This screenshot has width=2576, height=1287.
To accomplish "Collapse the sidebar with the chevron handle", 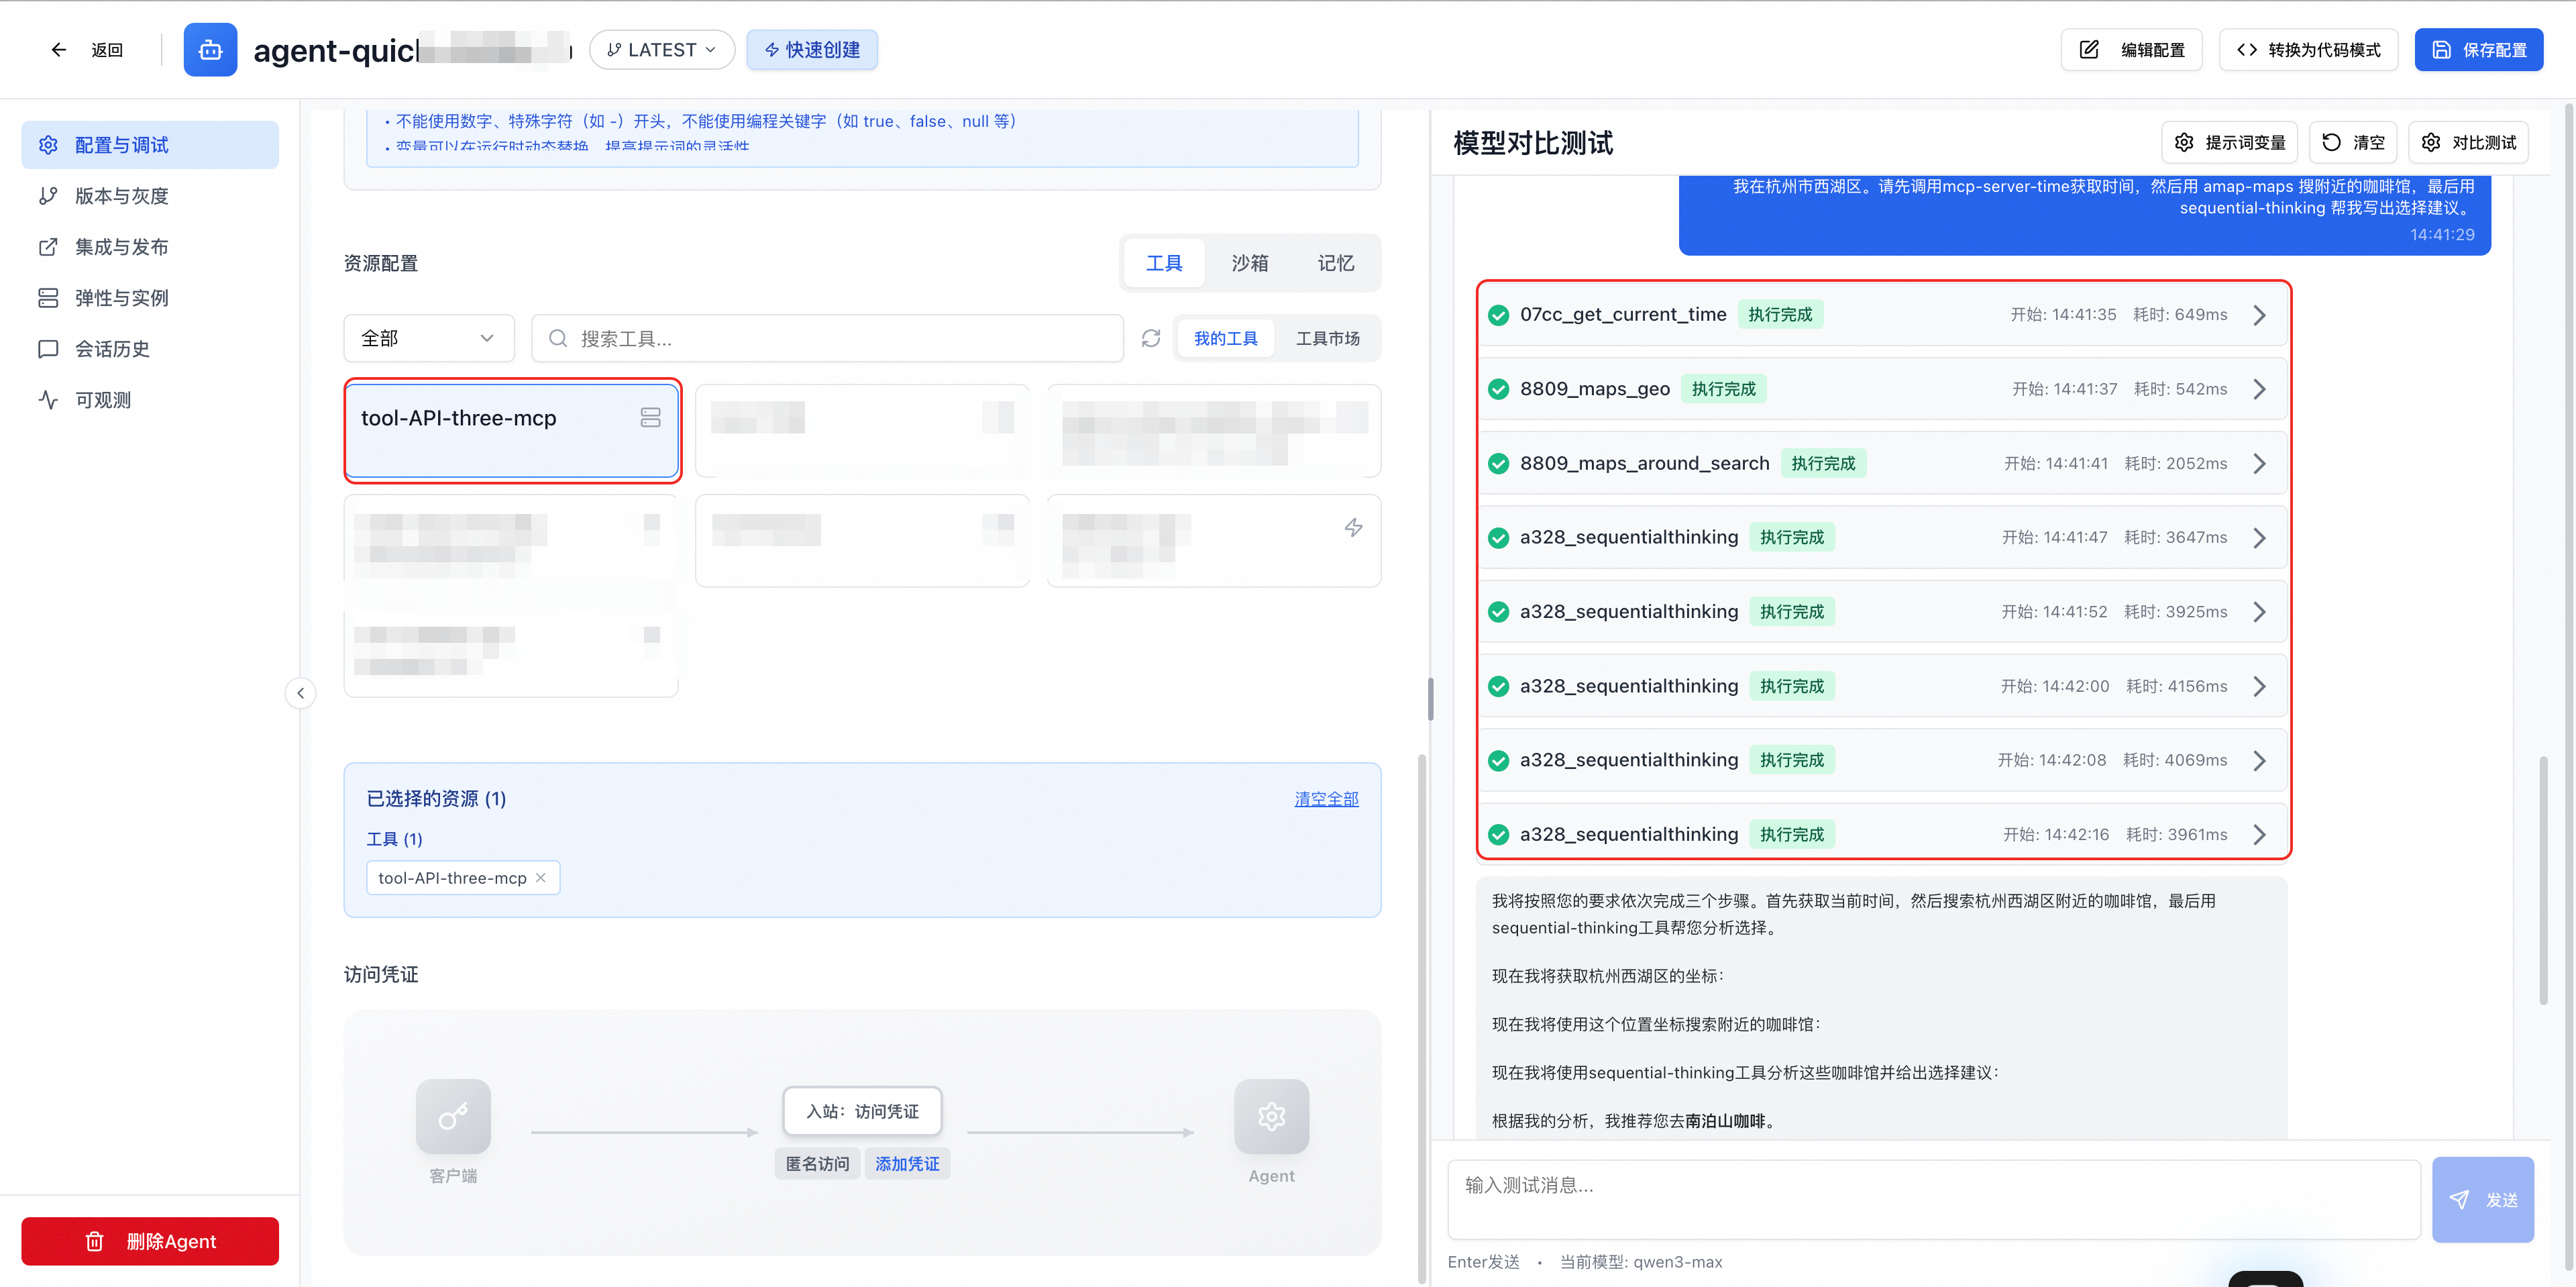I will (x=300, y=693).
